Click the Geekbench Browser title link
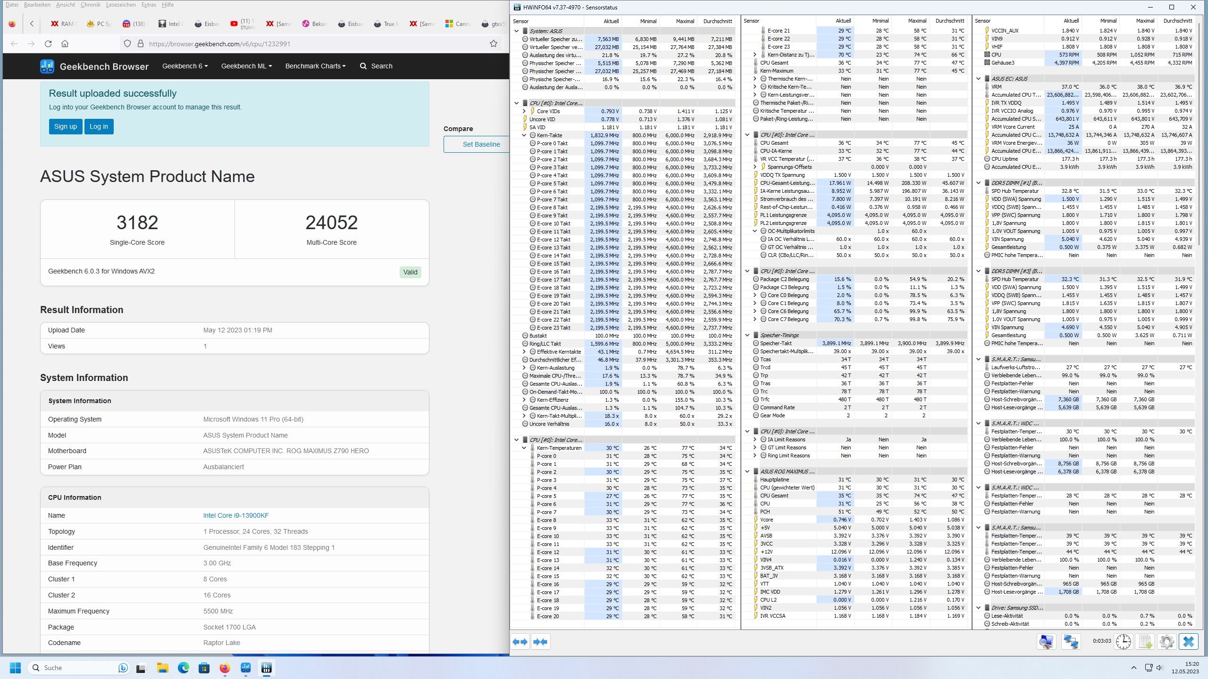This screenshot has width=1208, height=679. [x=104, y=66]
